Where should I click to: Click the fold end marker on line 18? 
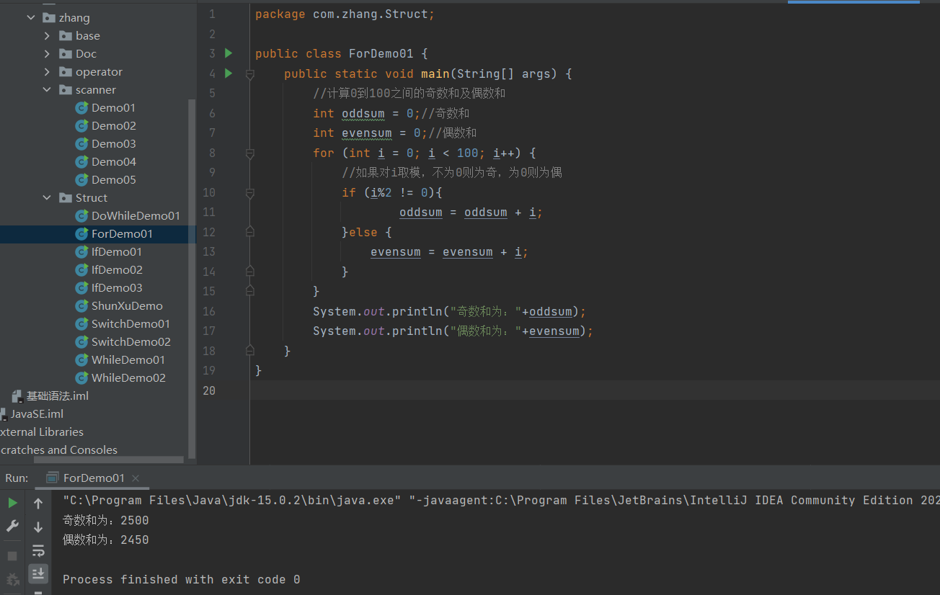(250, 351)
